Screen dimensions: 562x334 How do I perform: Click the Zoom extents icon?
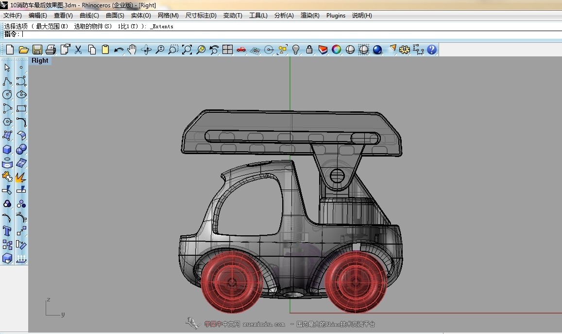[x=187, y=50]
